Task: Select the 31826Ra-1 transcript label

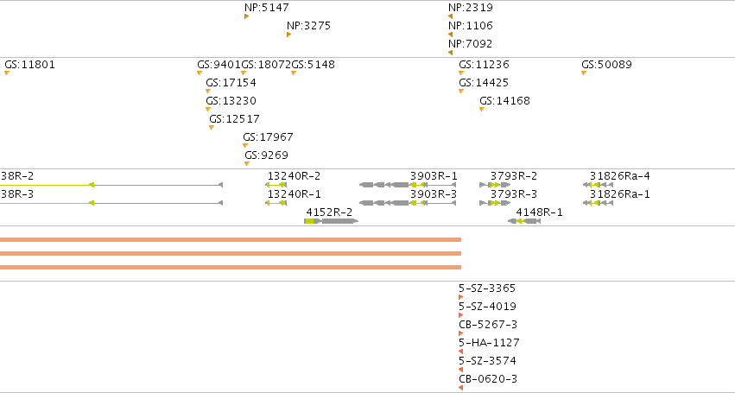Action: click(x=619, y=194)
